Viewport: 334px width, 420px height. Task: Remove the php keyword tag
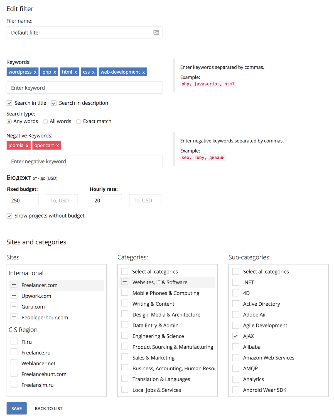click(x=55, y=72)
